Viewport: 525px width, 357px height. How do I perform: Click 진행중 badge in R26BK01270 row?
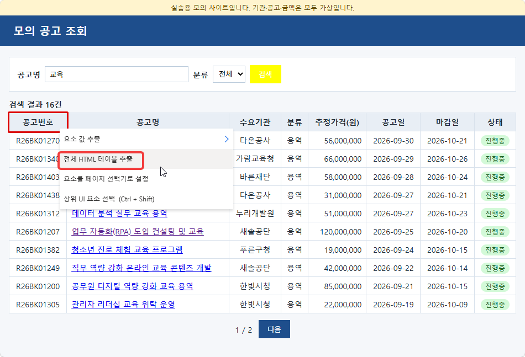(495, 141)
